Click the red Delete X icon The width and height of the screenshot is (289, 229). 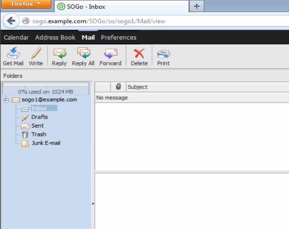tap(139, 53)
